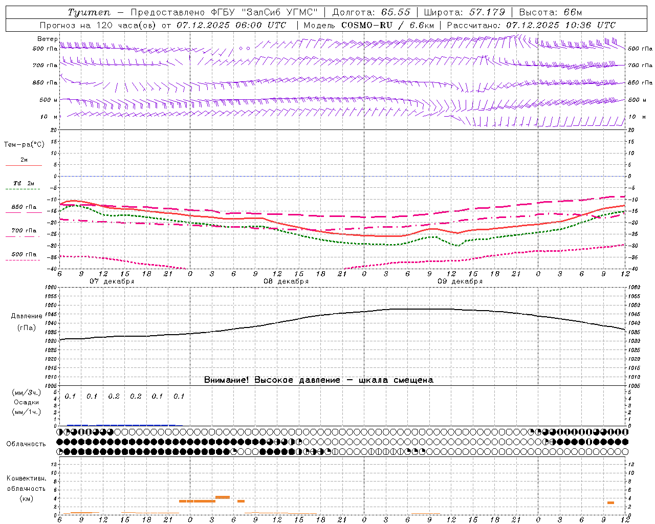The image size is (655, 524).
Task: Click the Облачность cloudiness label
Action: (26, 444)
